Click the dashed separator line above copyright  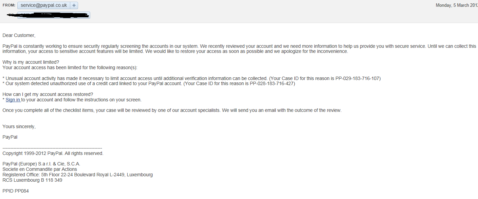[x=52, y=148]
